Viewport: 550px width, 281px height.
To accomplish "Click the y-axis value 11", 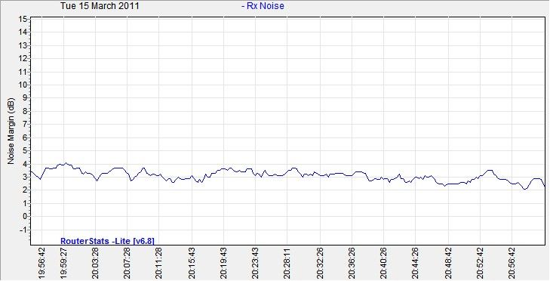I will (23, 72).
